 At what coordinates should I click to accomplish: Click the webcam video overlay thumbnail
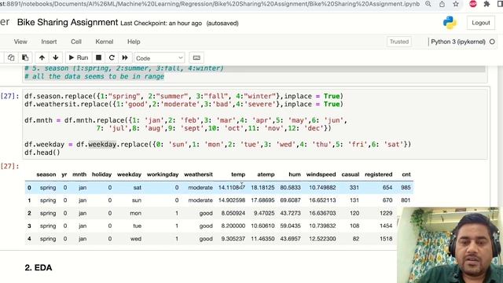coord(450,245)
